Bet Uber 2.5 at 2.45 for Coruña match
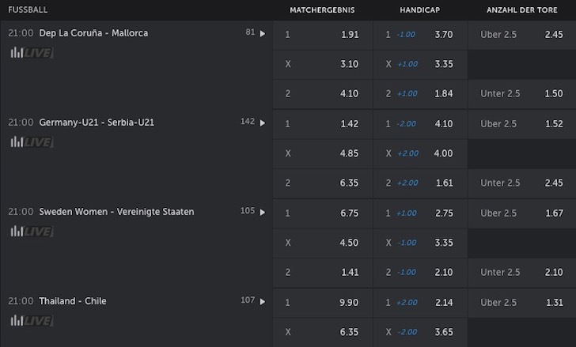Viewport: 576px width, 347px height. (522, 35)
